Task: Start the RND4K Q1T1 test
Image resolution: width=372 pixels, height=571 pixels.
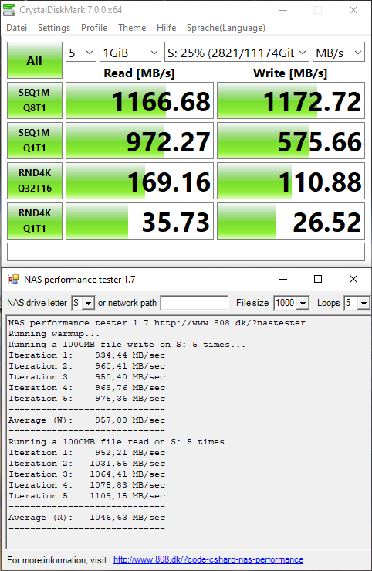Action: point(35,221)
